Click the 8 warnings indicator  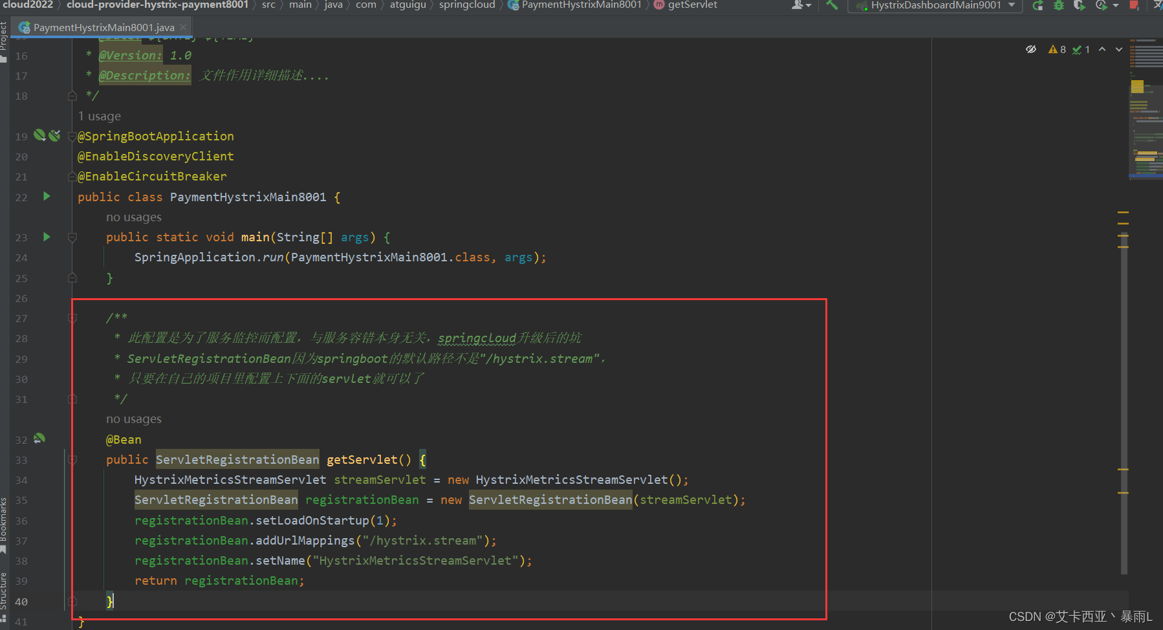pos(1057,49)
